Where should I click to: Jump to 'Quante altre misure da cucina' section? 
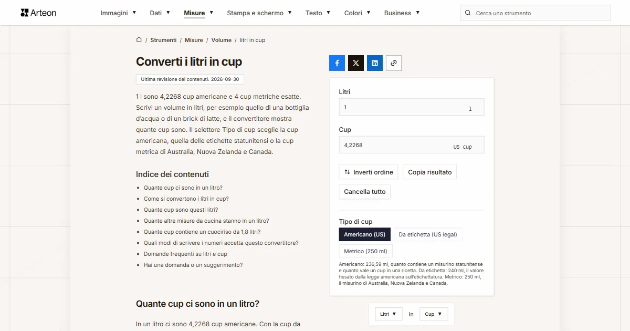tap(206, 221)
